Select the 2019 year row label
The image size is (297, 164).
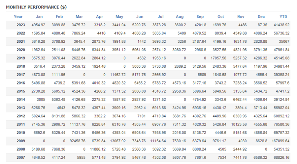pos(21,58)
